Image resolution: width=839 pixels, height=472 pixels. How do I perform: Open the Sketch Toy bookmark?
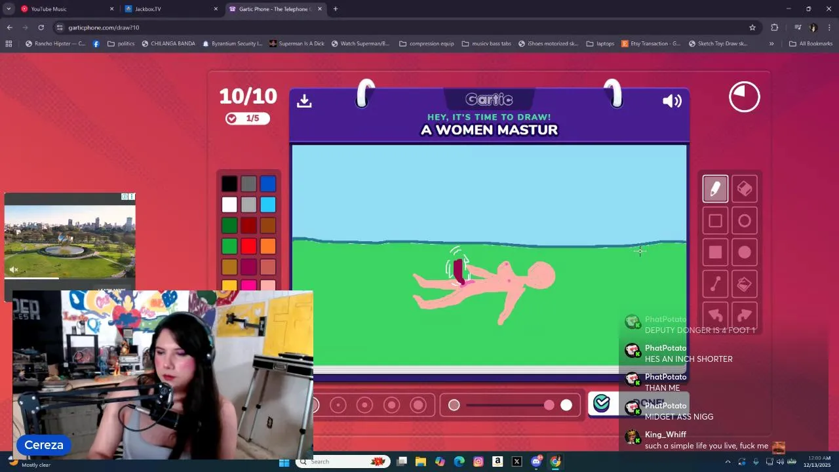[x=718, y=44]
